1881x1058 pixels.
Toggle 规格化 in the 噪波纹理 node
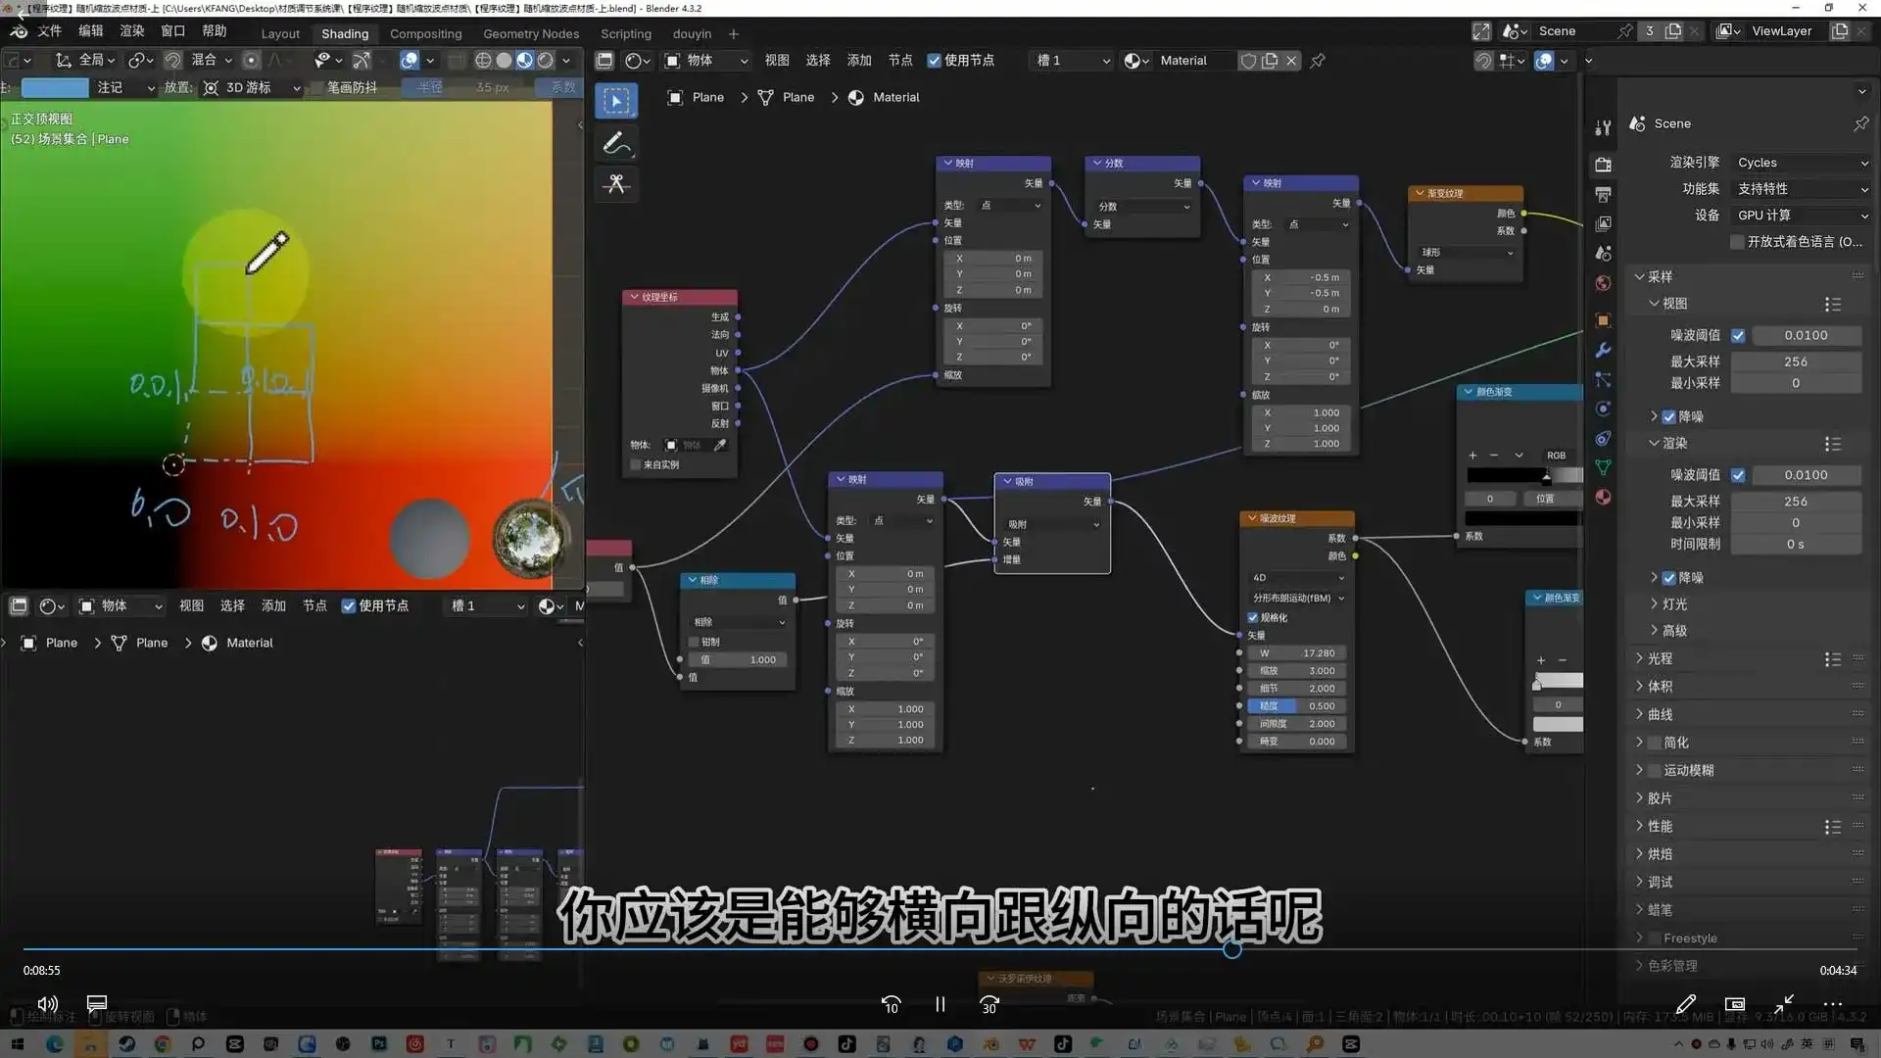click(x=1252, y=617)
